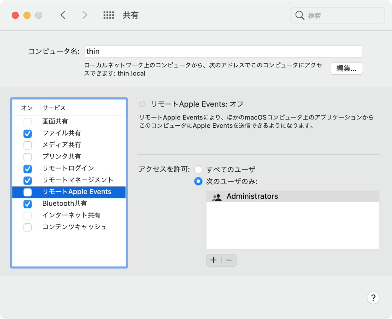Select the プリンタ共有 service row
392x319 pixels.
point(69,157)
